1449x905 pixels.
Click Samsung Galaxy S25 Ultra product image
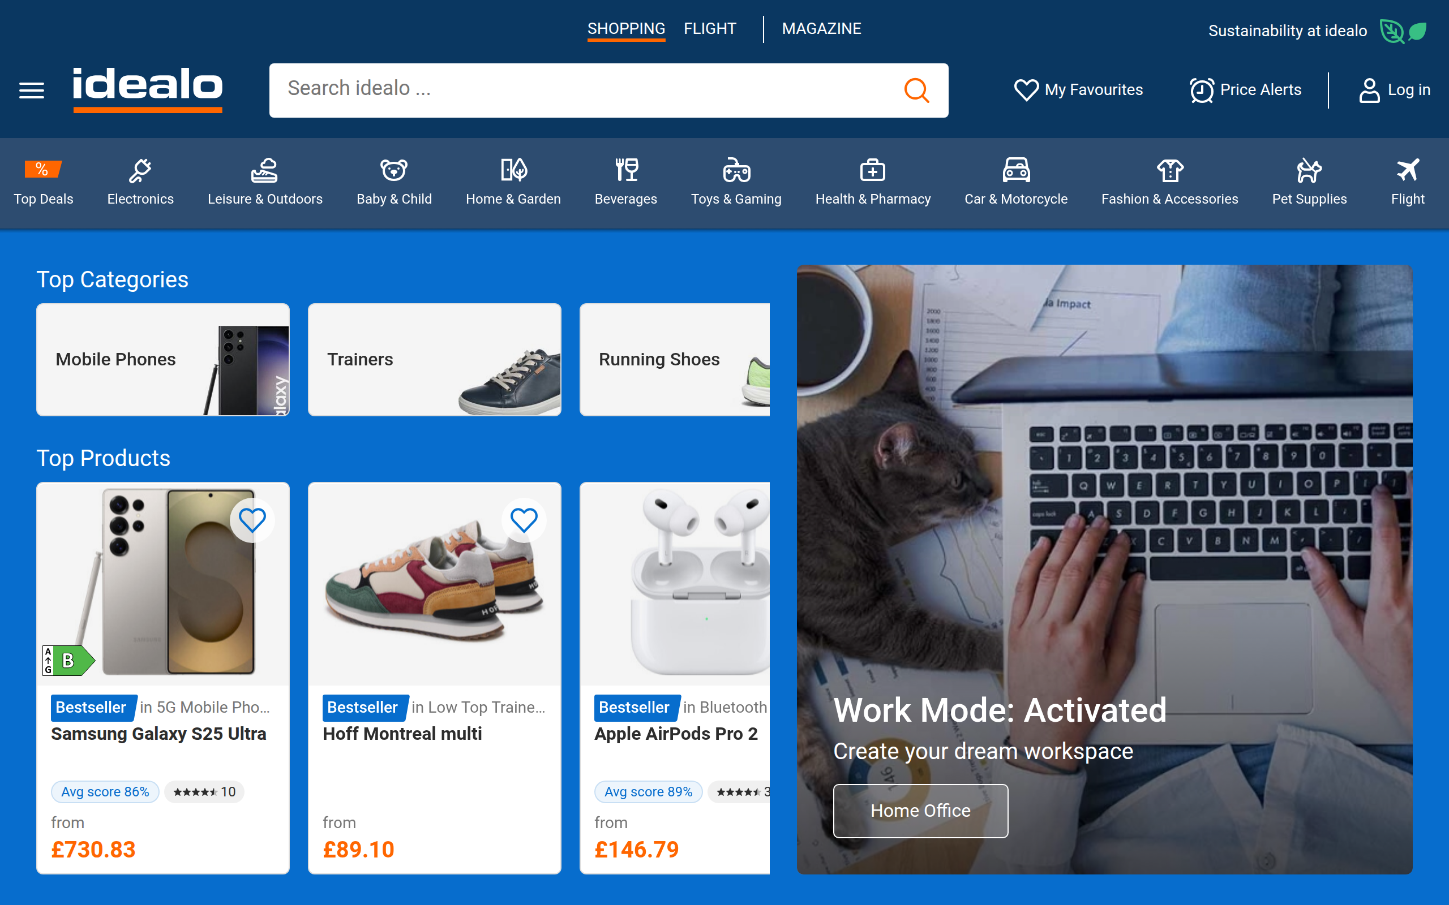pyautogui.click(x=163, y=584)
